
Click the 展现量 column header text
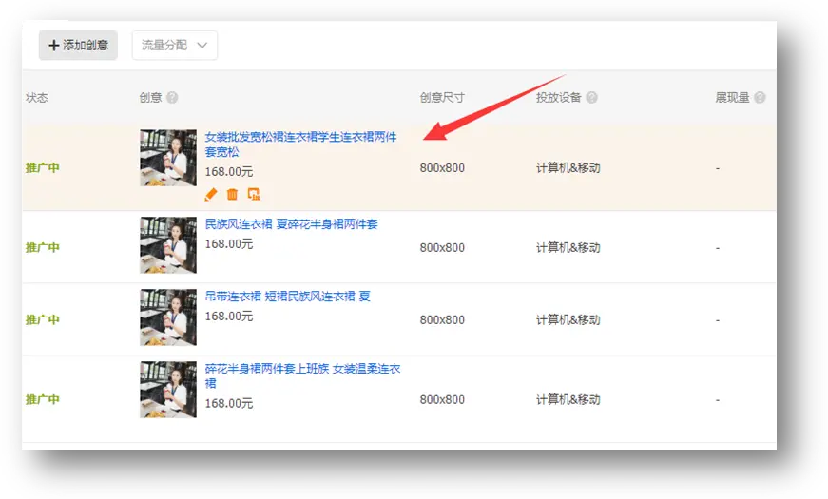point(732,98)
